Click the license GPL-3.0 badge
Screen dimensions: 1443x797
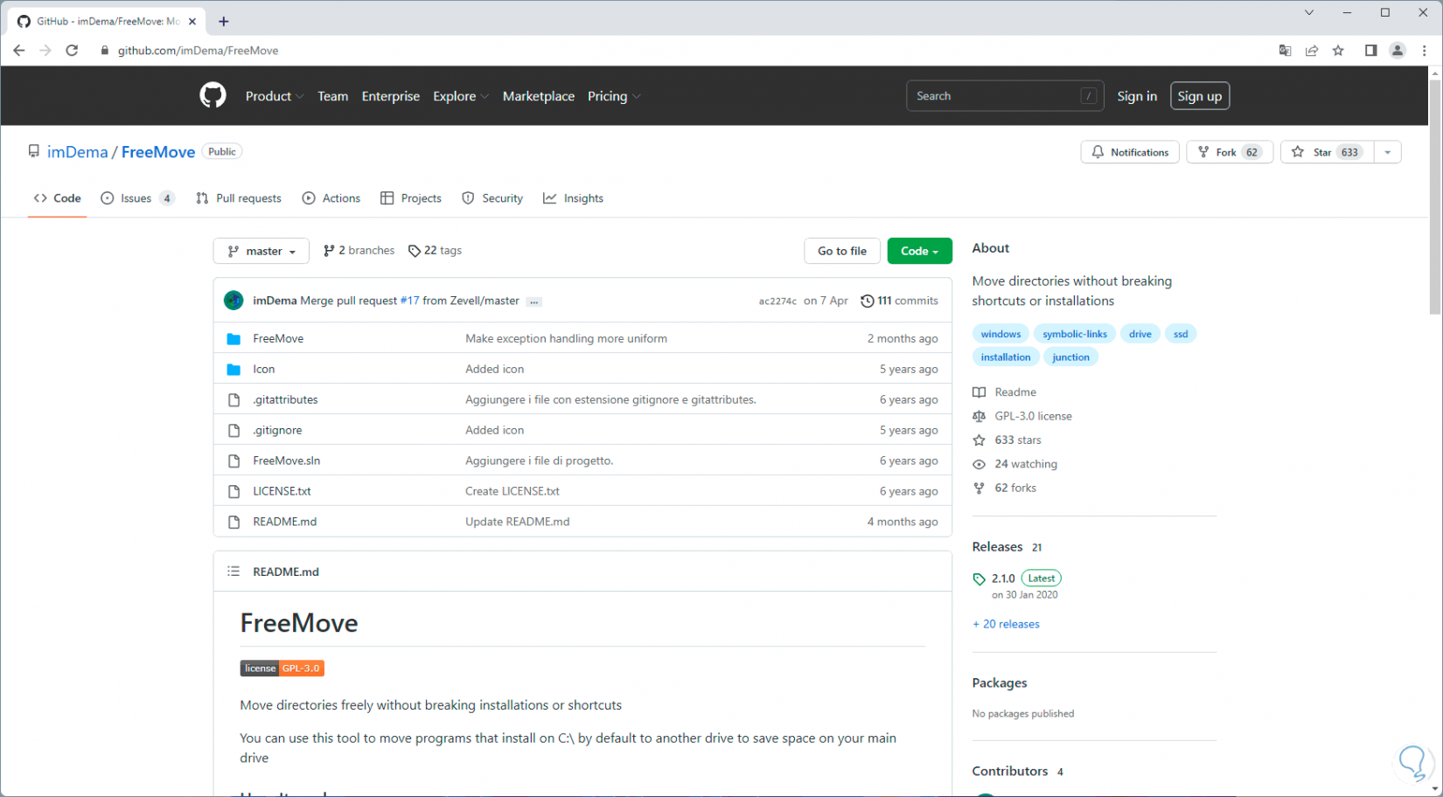point(282,669)
